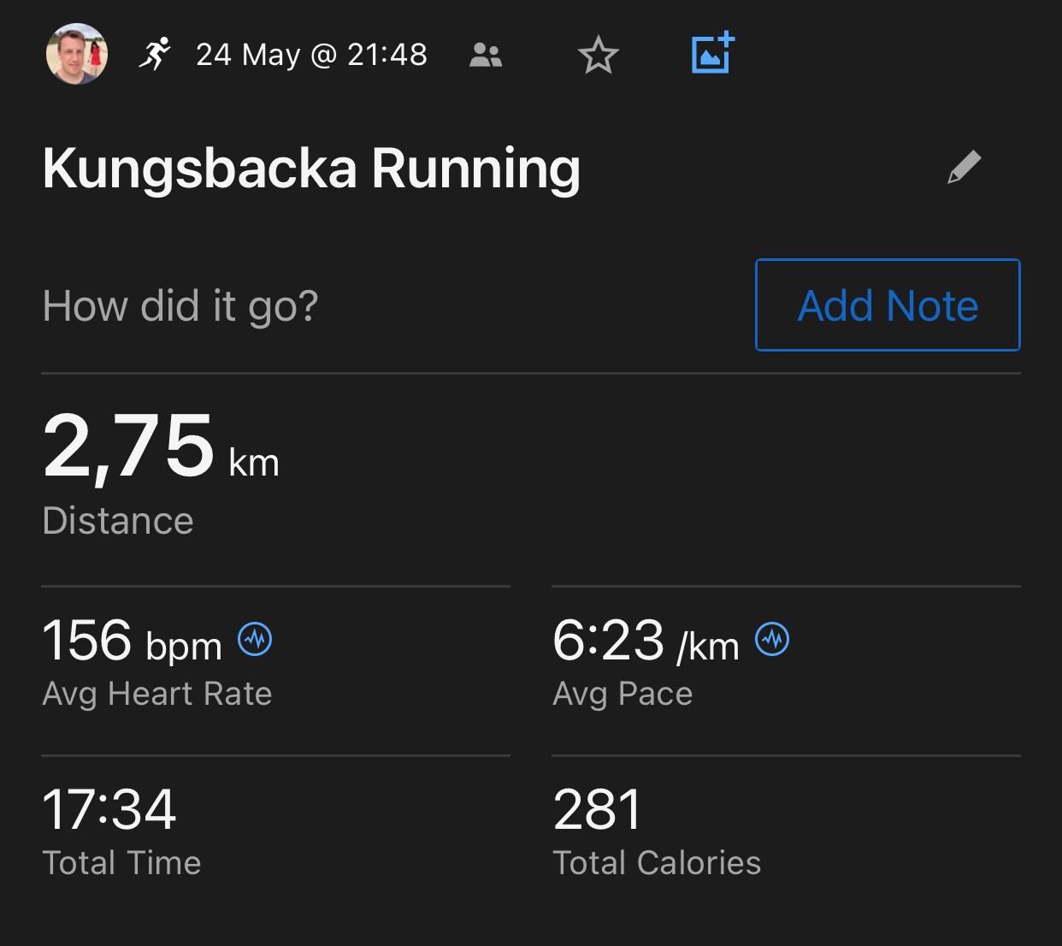Click the Add Note button
The height and width of the screenshot is (946, 1062).
[888, 305]
